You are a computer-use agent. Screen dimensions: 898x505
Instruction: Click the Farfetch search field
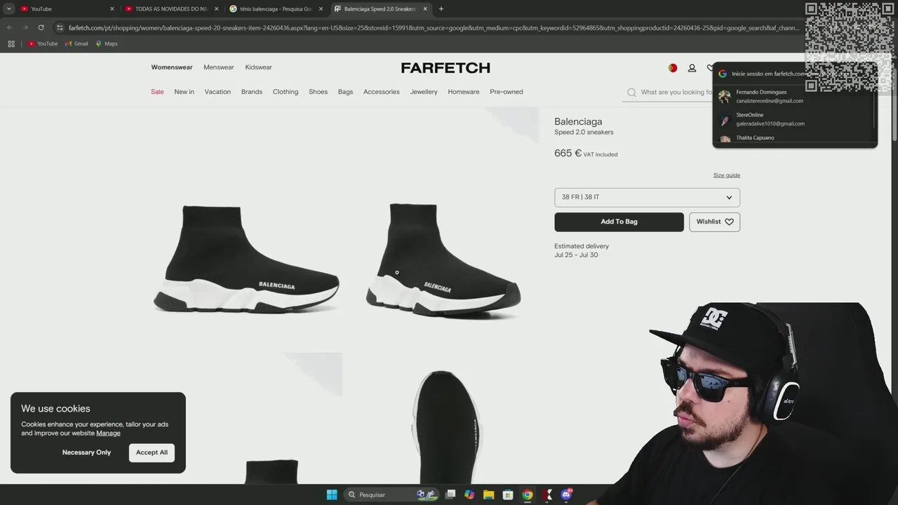click(676, 92)
